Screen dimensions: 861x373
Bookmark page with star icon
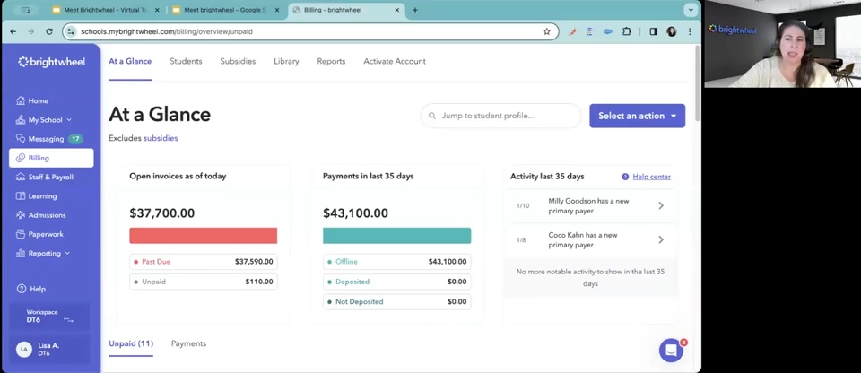(546, 32)
